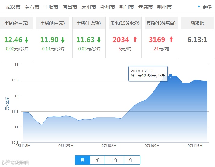The width and height of the screenshot is (215, 167).
Task: Click the 06月25日 x-axis label
Action: [66, 146]
